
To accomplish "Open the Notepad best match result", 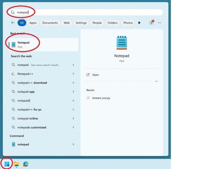I will click(x=23, y=45).
